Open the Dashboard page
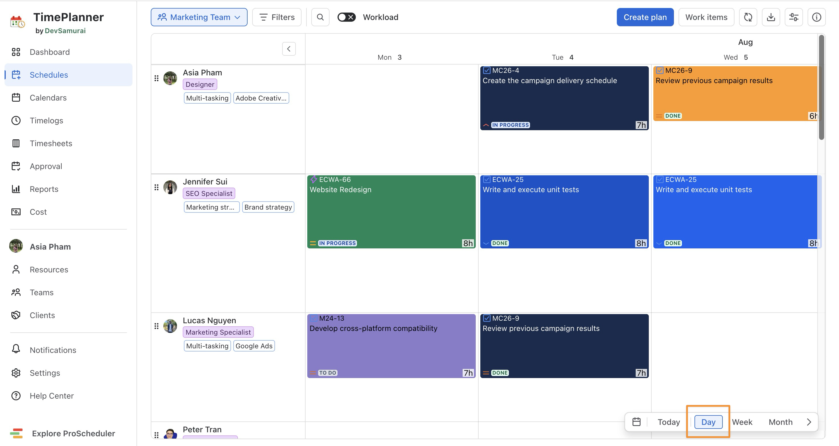 coord(49,52)
